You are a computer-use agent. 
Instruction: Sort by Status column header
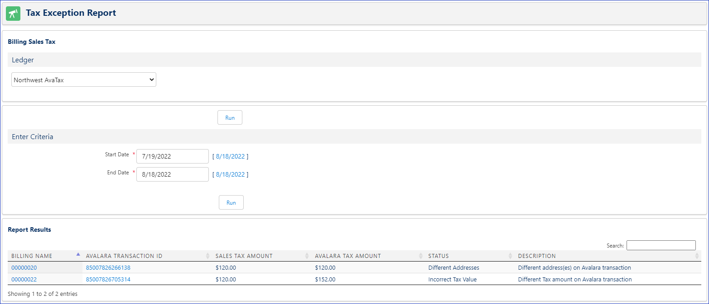click(x=469, y=256)
